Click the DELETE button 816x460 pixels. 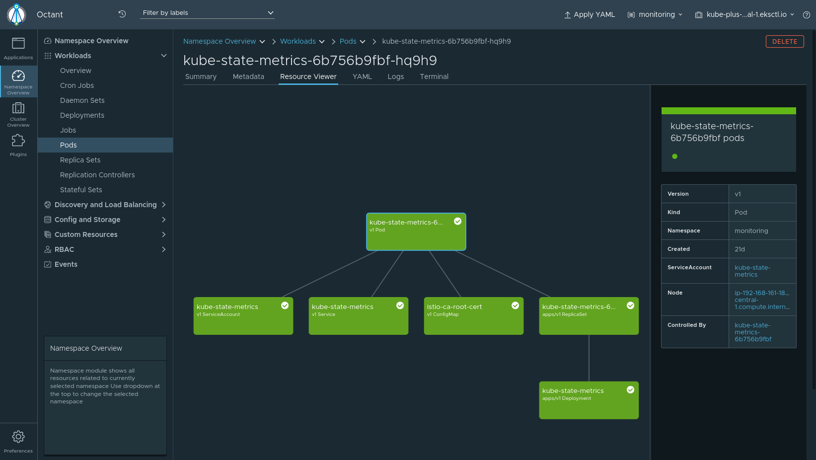(x=785, y=42)
